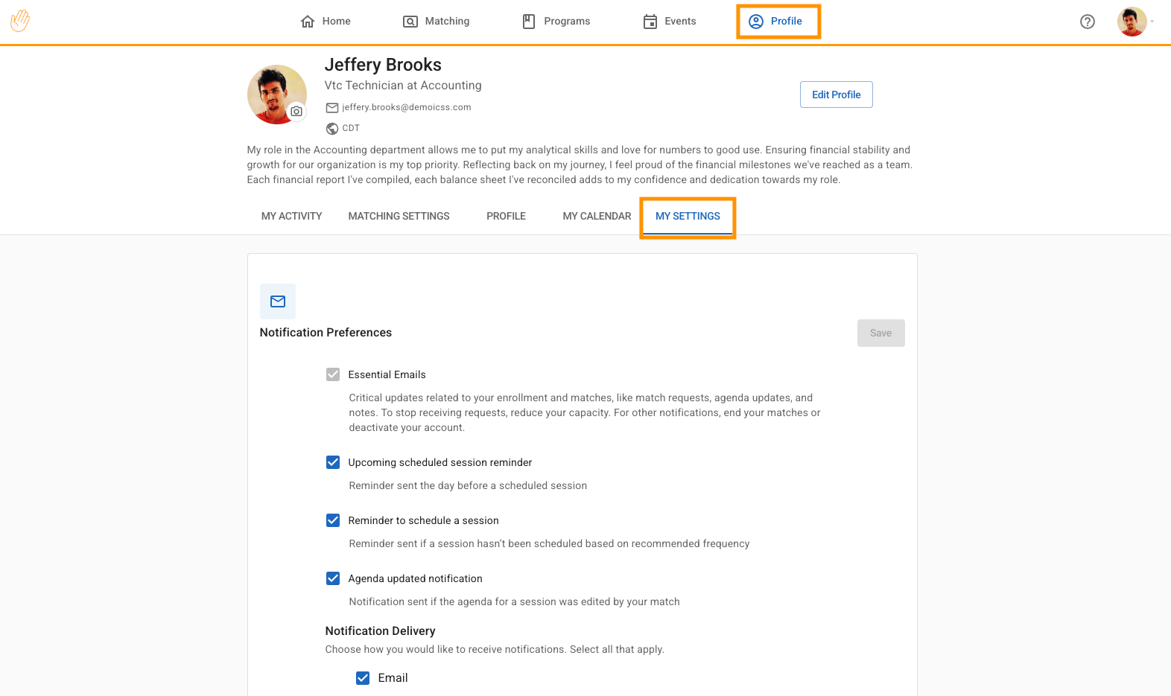Image resolution: width=1171 pixels, height=696 pixels.
Task: Click the Edit Profile button
Action: [x=836, y=95]
